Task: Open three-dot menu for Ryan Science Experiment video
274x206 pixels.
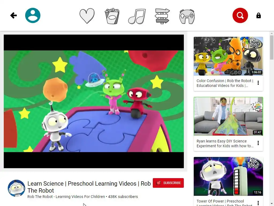Action: (258, 143)
